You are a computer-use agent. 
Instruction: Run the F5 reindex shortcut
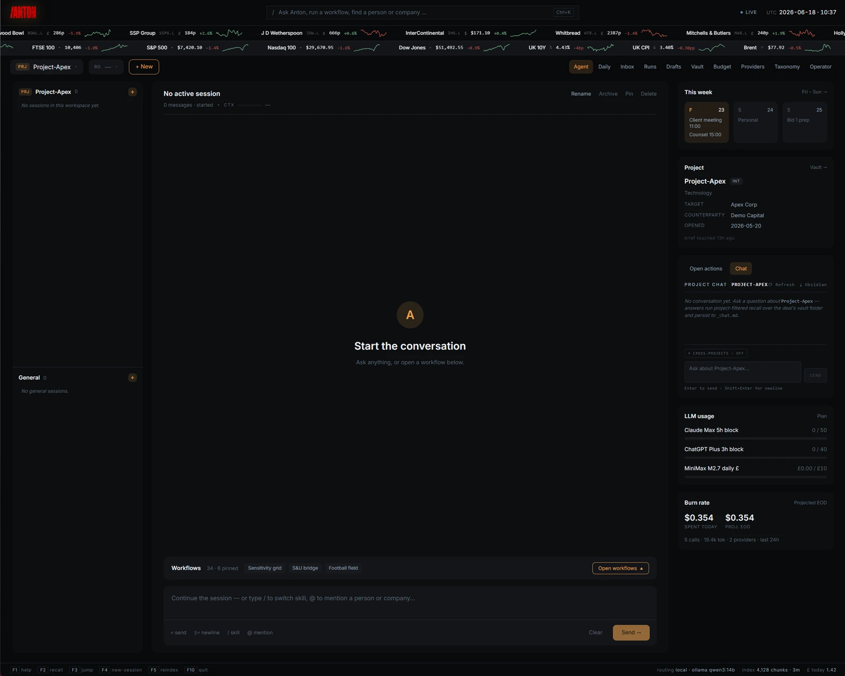(x=164, y=670)
